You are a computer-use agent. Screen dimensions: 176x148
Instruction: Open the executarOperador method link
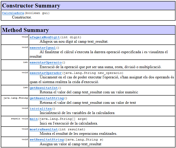point(46,73)
